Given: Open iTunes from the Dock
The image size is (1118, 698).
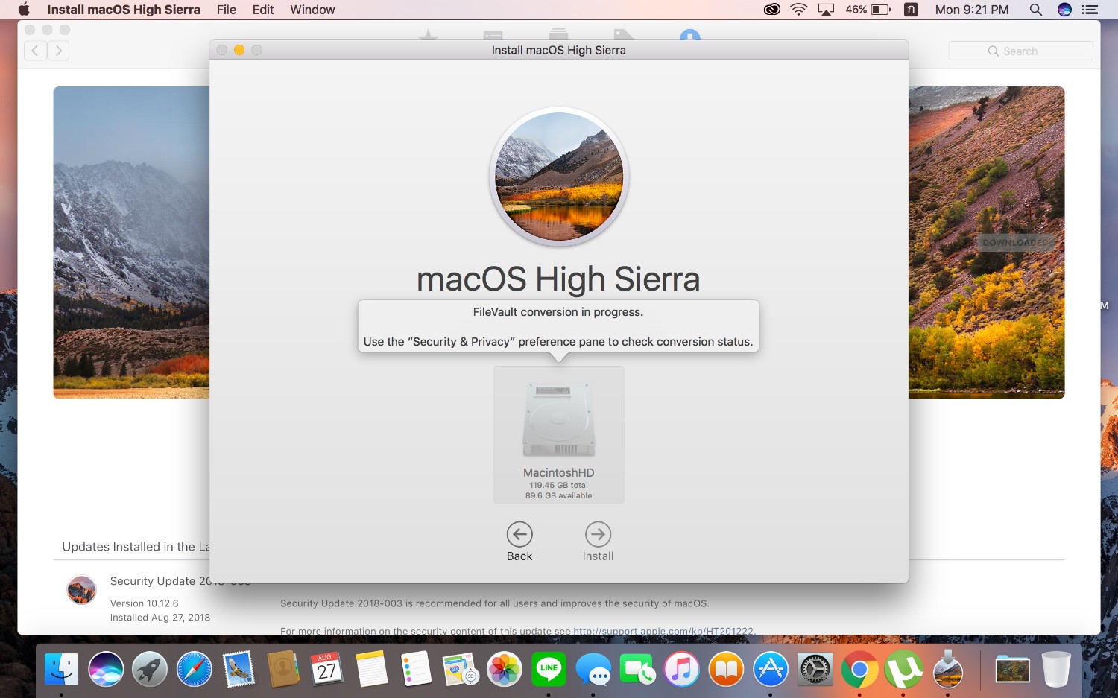Looking at the screenshot, I should (x=682, y=669).
